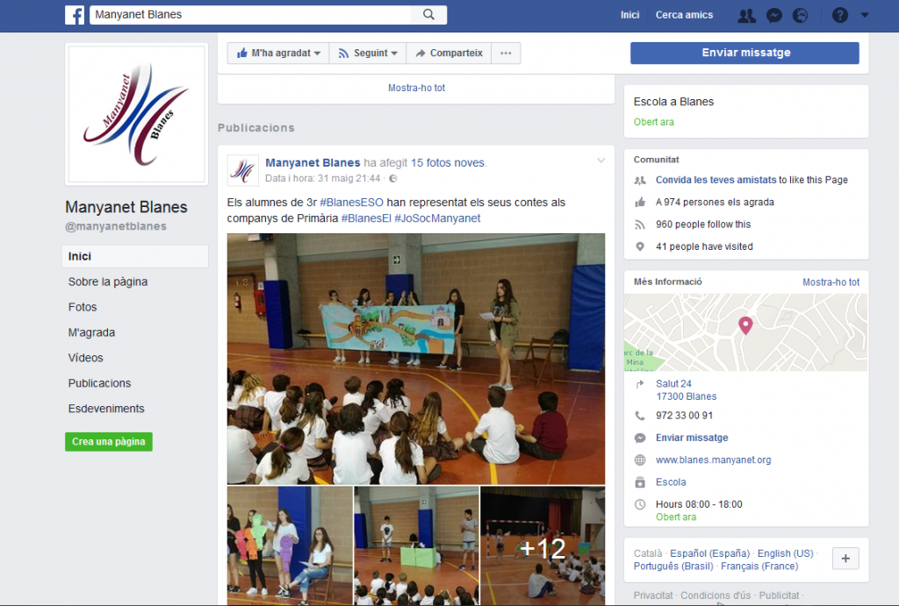This screenshot has width=899, height=606.
Task: Go to Esdeveniments in sidebar
Action: [106, 409]
